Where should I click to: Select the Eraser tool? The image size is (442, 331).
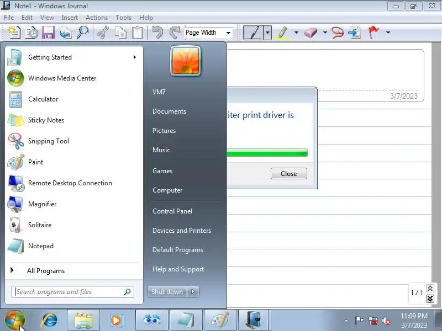coord(311,33)
